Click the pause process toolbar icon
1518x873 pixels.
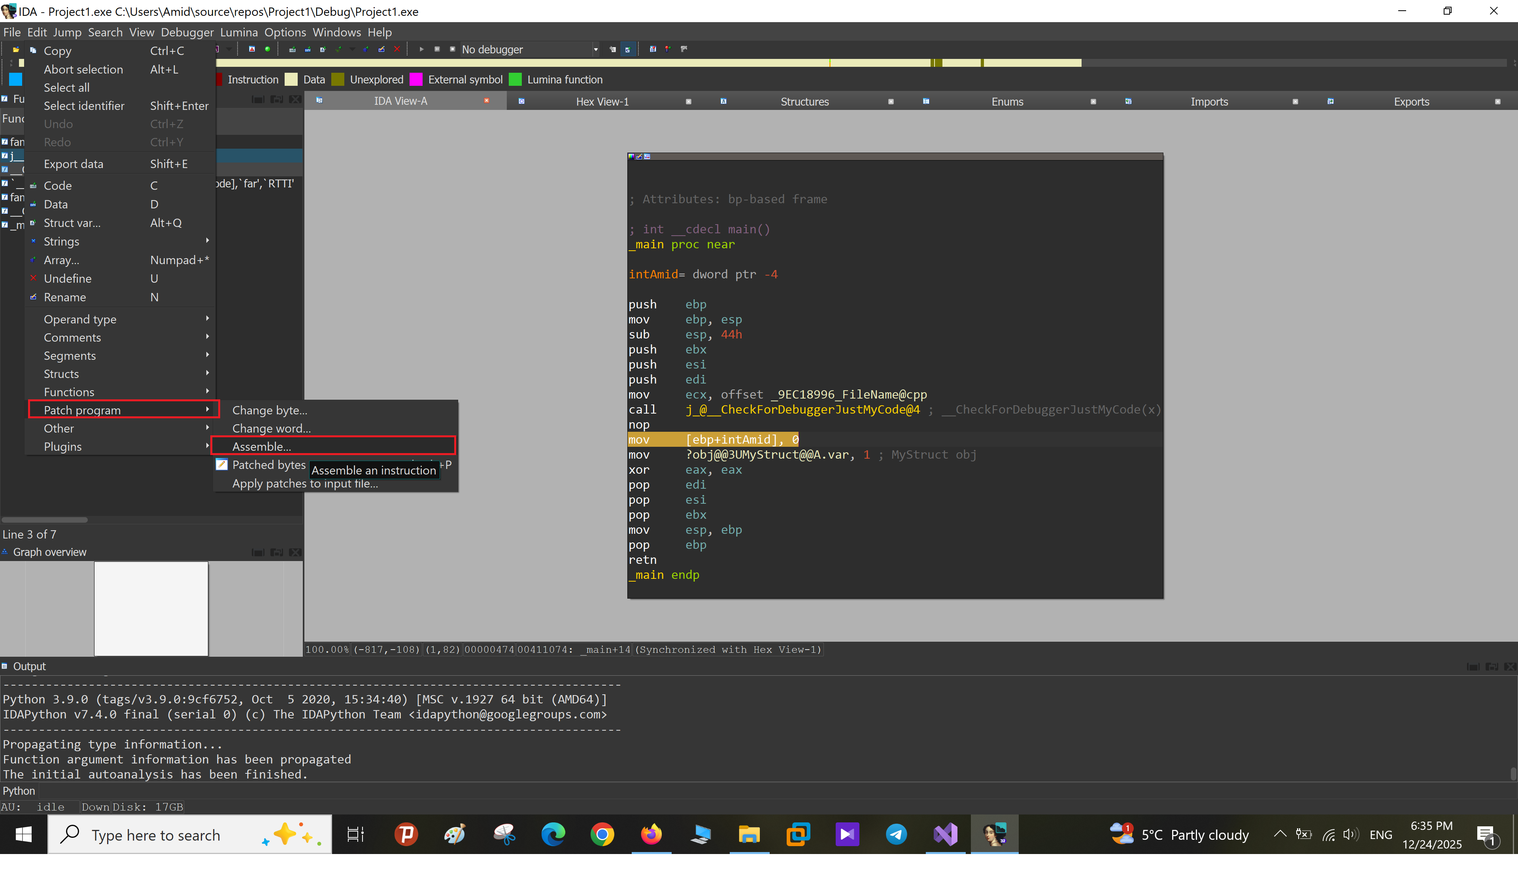coord(437,49)
